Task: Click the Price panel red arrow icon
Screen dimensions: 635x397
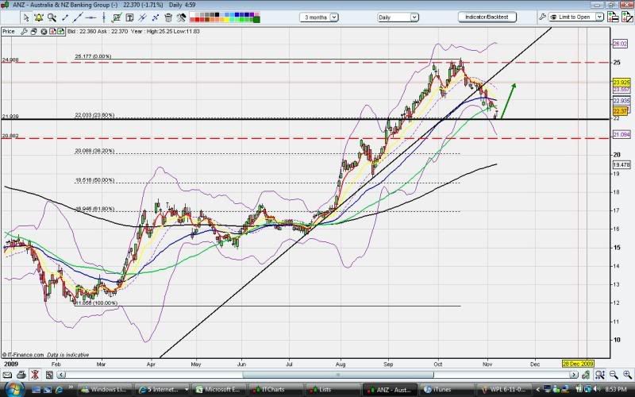Action: click(52, 31)
